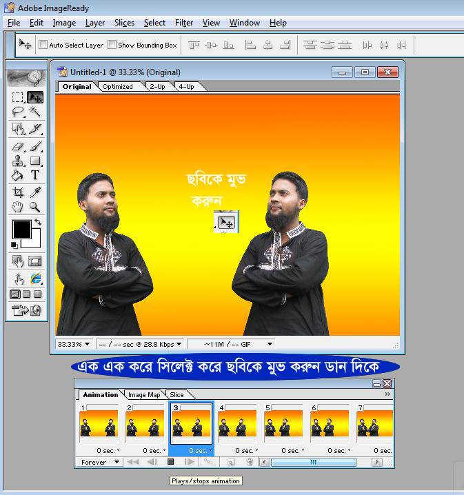This screenshot has height=495, width=464.
Task: Select the Paintbrush tool
Action: [x=35, y=146]
